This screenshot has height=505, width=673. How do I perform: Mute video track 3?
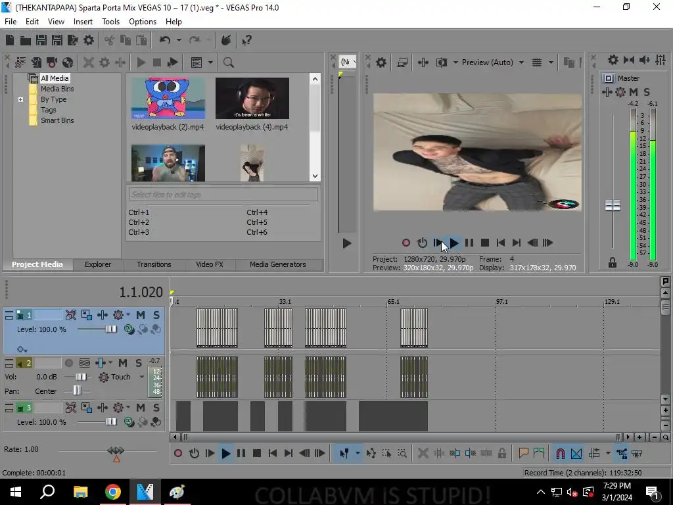coord(141,408)
